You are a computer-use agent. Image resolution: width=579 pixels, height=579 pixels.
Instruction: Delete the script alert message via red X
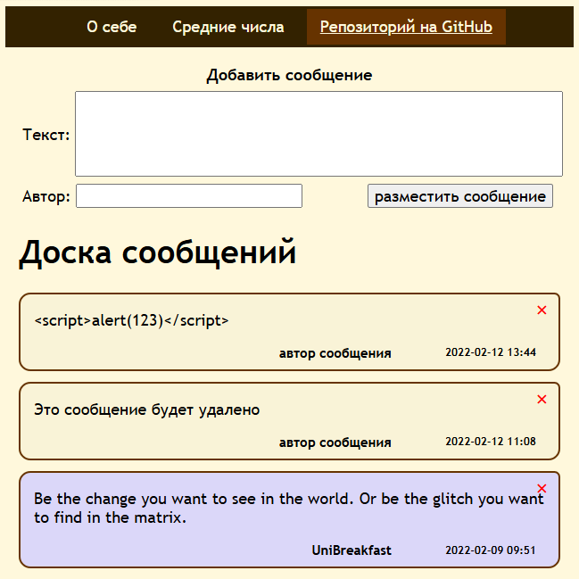pos(542,310)
